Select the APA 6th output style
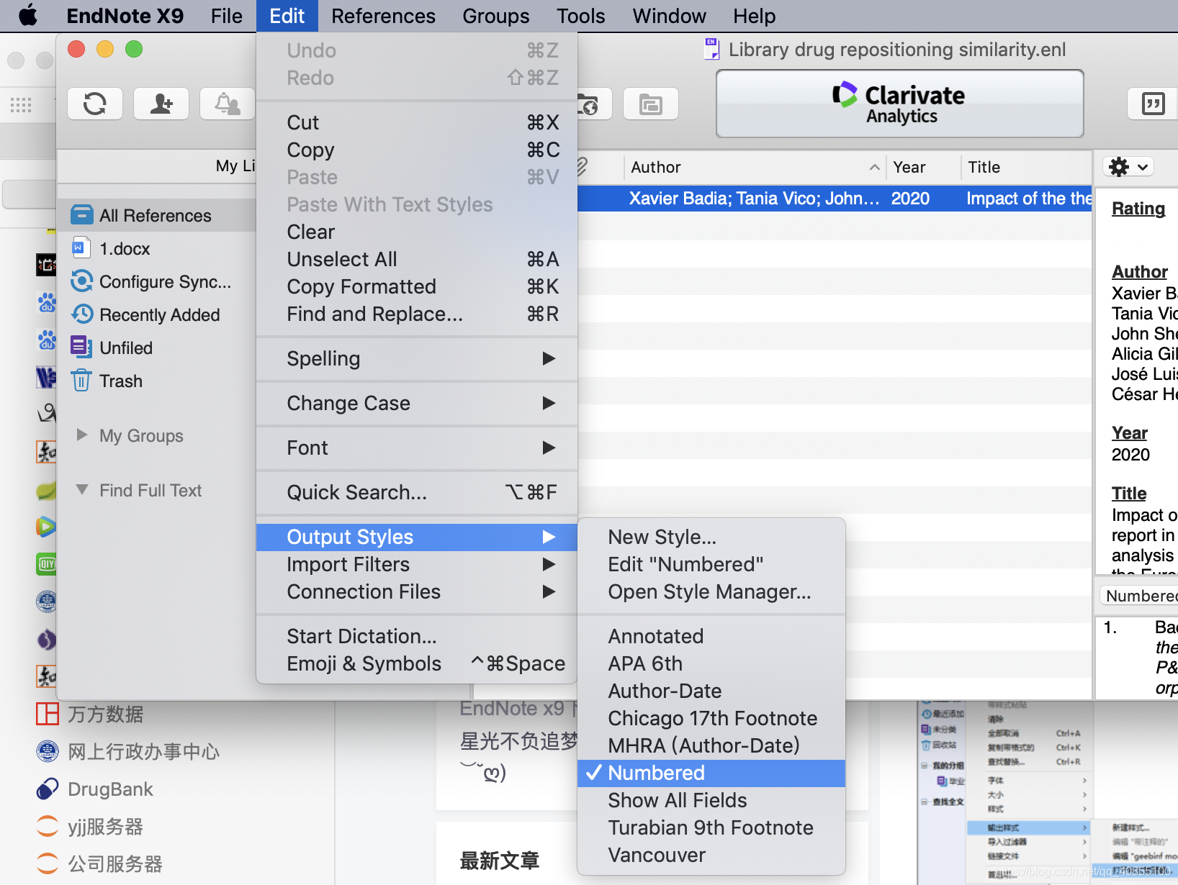 pos(711,663)
